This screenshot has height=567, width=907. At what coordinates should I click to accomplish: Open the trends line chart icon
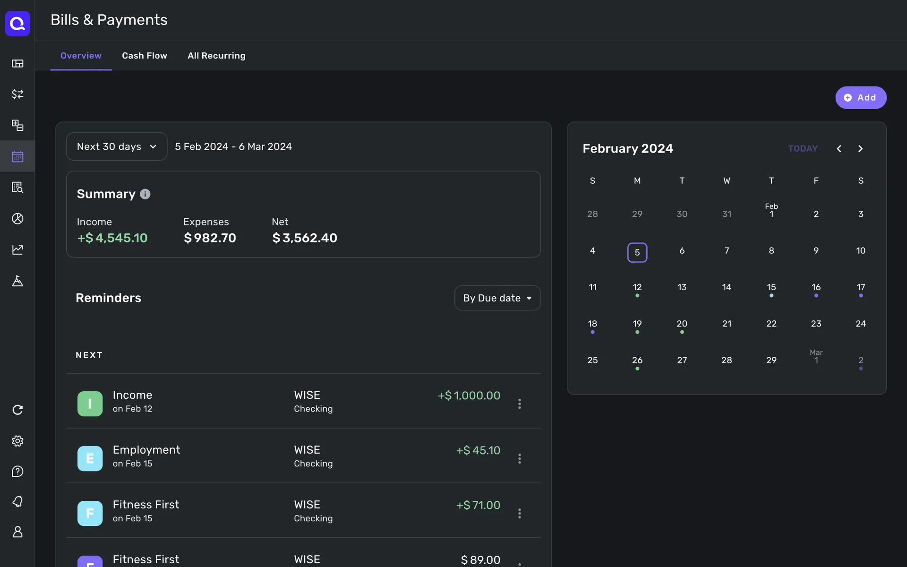tap(17, 249)
